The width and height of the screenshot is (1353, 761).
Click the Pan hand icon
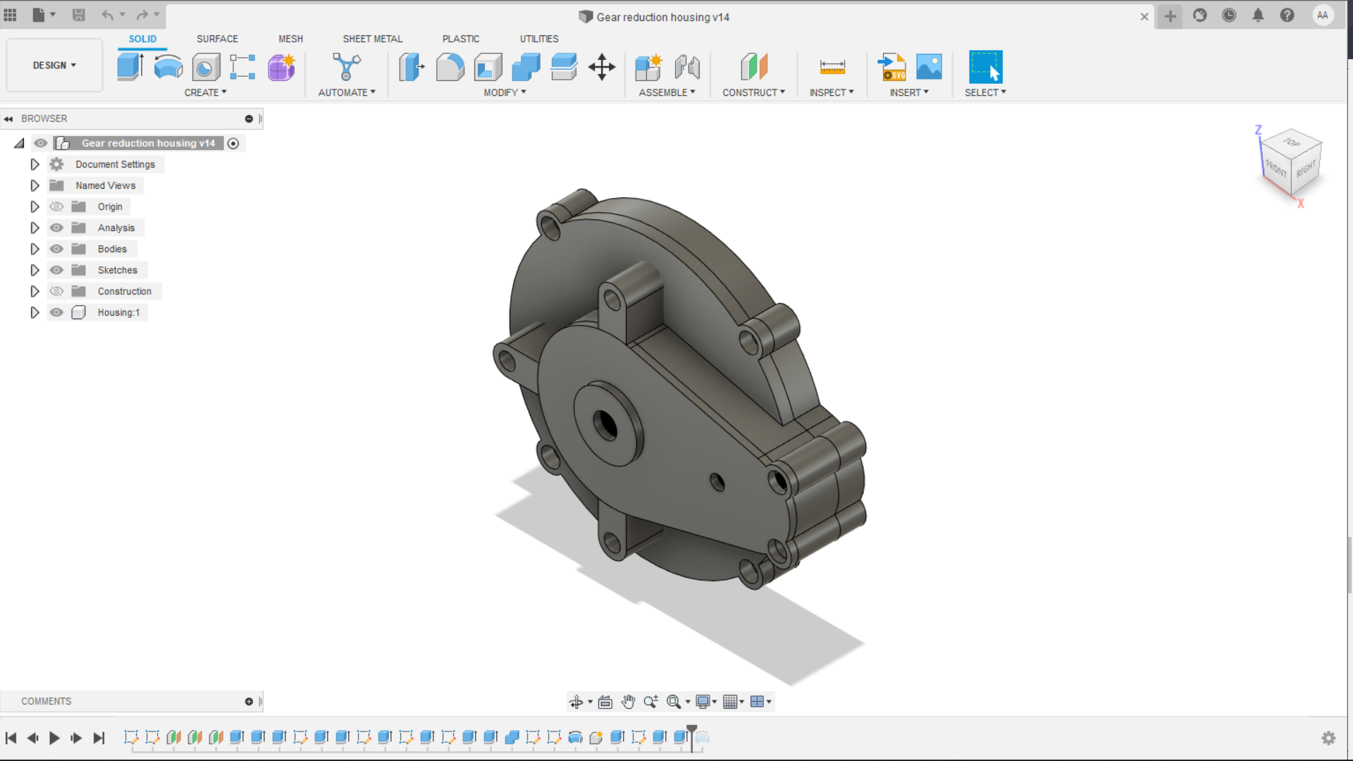pyautogui.click(x=628, y=702)
